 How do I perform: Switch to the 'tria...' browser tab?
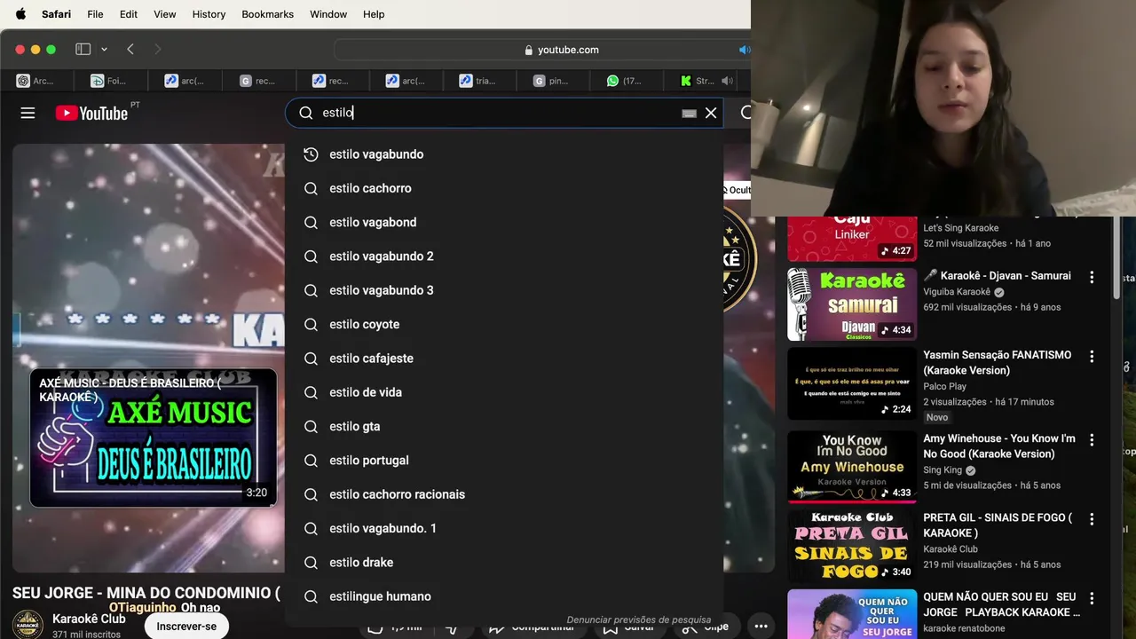(x=477, y=81)
